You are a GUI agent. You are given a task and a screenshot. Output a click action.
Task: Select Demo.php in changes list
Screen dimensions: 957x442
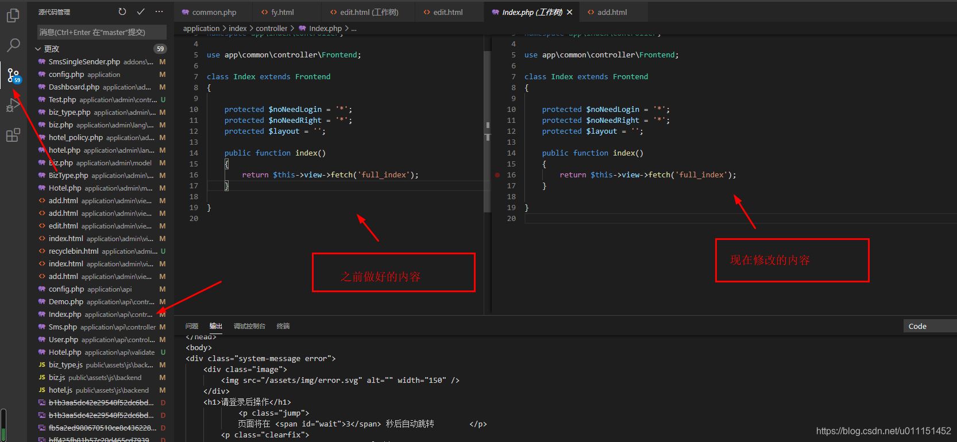coord(101,302)
